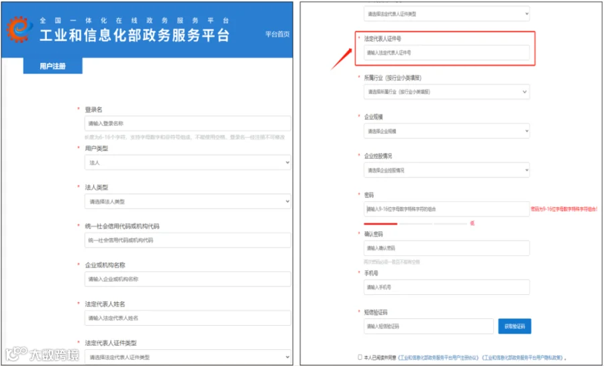This screenshot has height=366, width=604.
Task: Click the 登录名 length hint text
Action: coord(185,137)
